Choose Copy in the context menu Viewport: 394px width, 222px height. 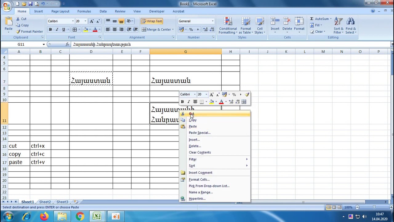[215, 120]
